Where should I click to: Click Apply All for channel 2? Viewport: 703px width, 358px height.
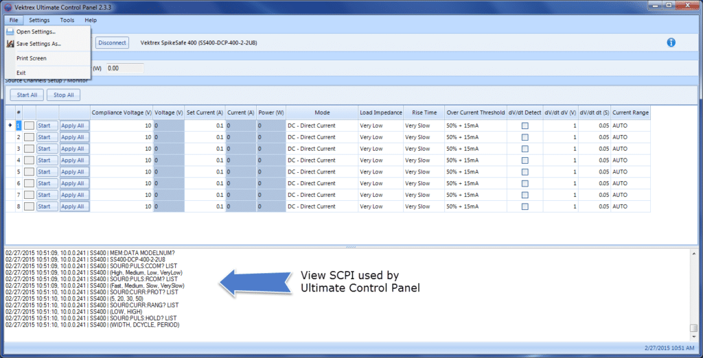[75, 137]
